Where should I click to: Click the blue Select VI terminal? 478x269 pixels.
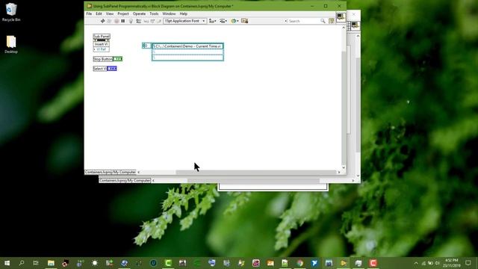click(112, 69)
